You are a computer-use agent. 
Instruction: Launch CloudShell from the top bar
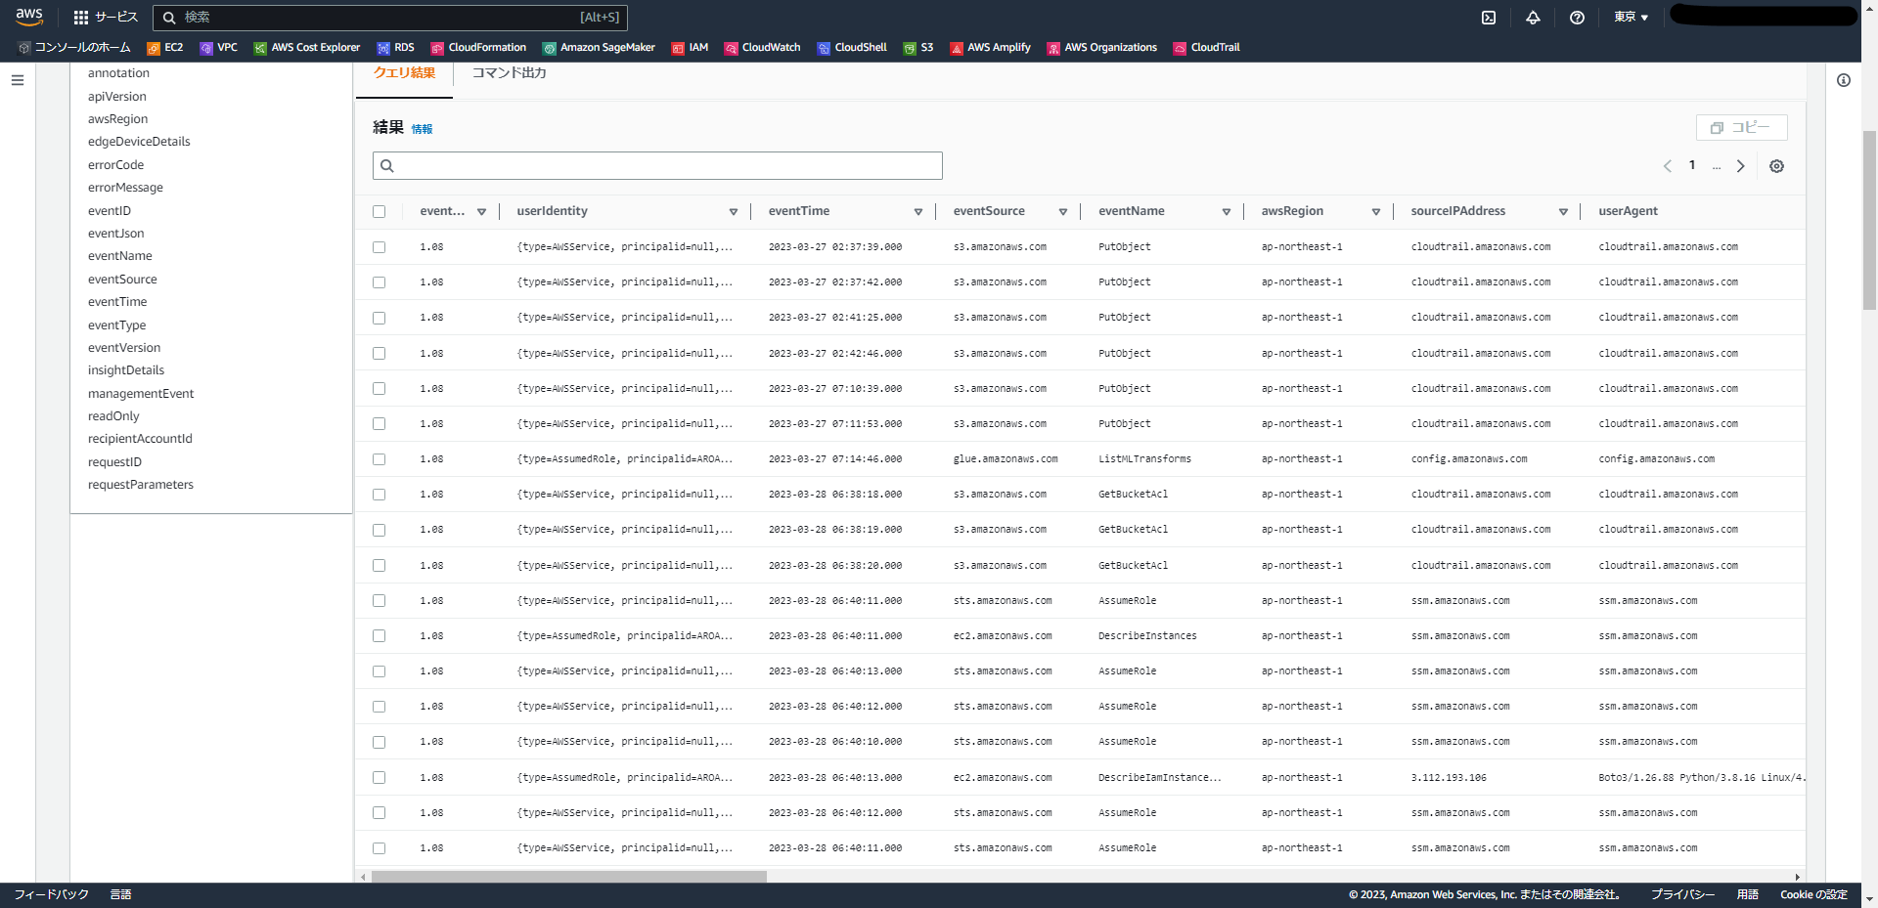click(x=1489, y=18)
